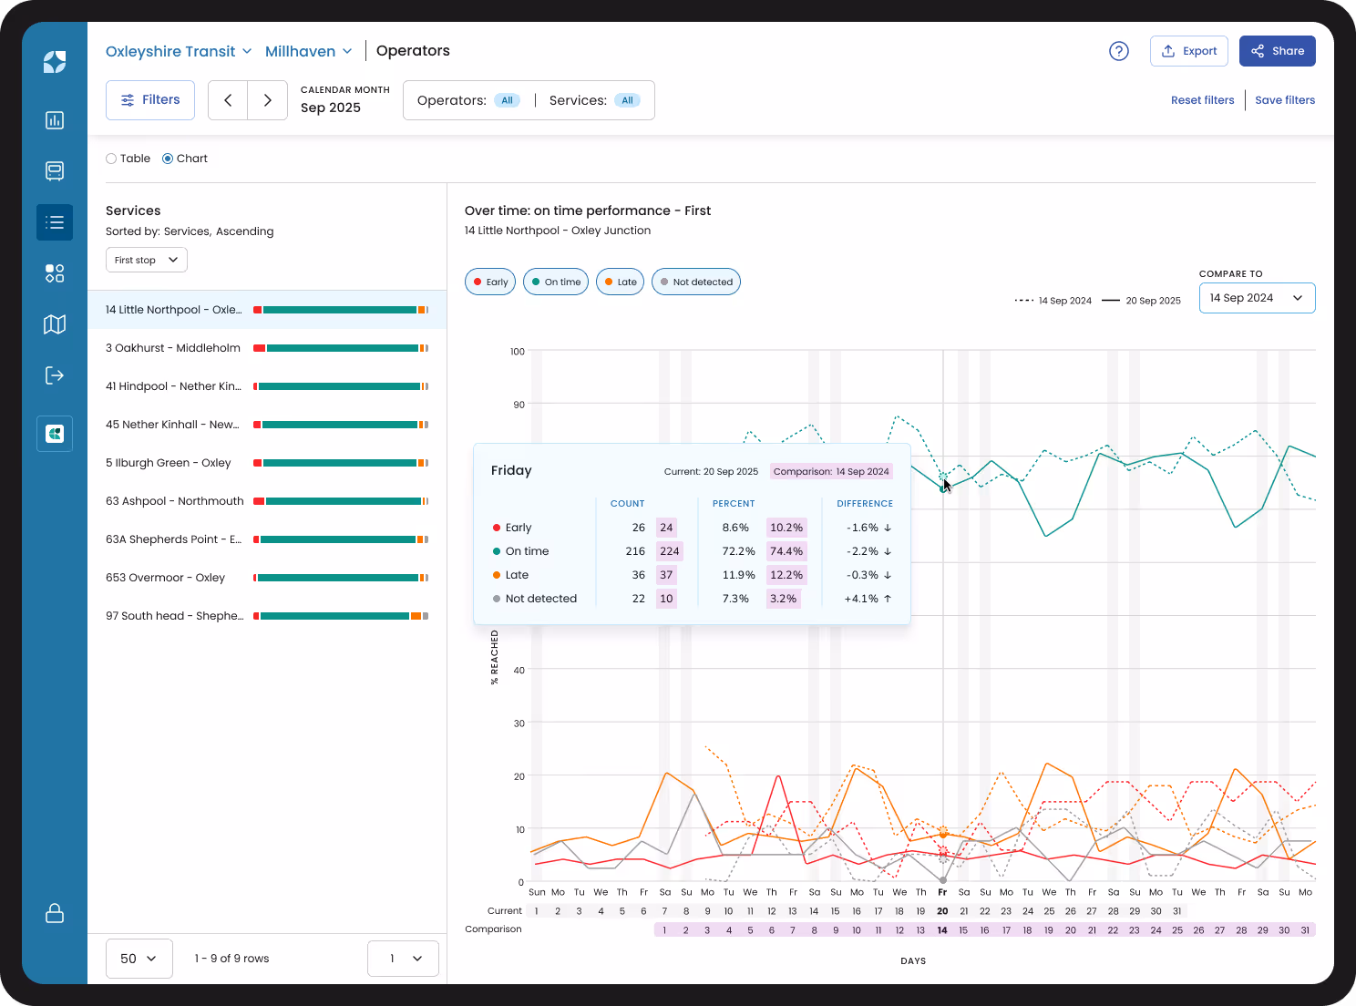Open the rows-per-page dropdown showing 50
Screen dimensions: 1356x1006
click(139, 958)
